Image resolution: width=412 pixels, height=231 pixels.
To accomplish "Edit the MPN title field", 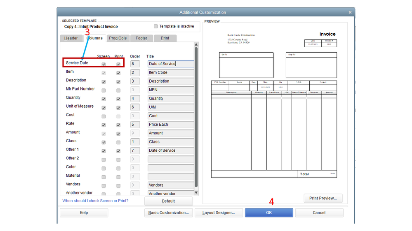I will 171,90.
